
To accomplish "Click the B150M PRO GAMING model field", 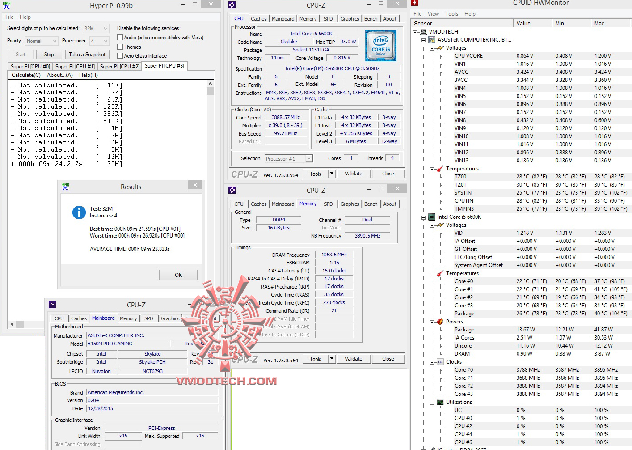I will (x=128, y=344).
